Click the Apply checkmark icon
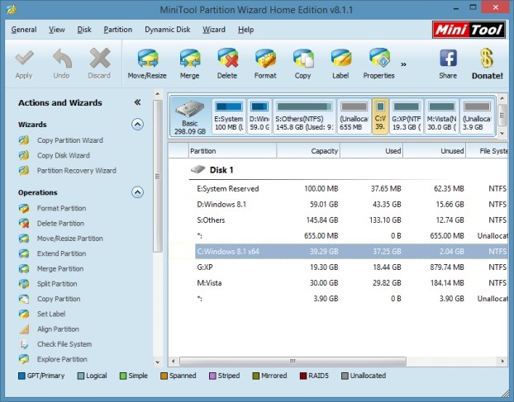 (24, 58)
